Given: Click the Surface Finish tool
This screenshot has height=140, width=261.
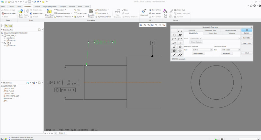Looking at the screenshot, I should click(x=80, y=13).
